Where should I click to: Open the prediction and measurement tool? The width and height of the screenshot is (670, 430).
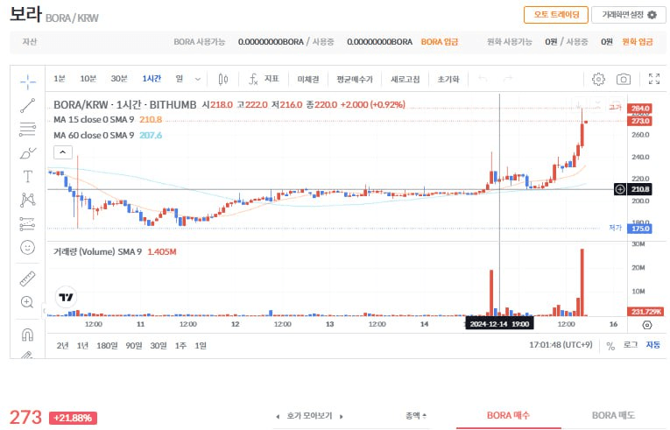tap(28, 223)
